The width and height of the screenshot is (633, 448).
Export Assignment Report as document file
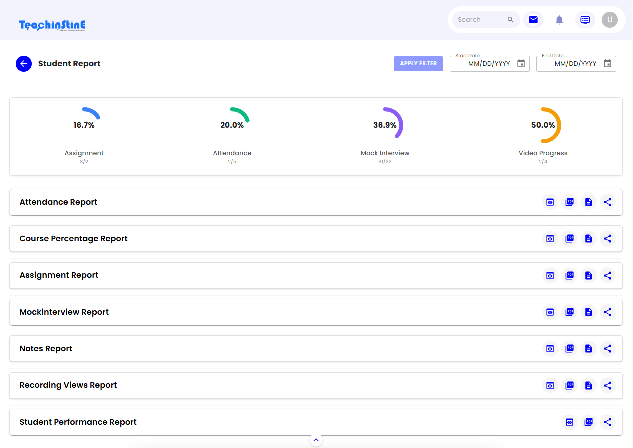pyautogui.click(x=588, y=275)
